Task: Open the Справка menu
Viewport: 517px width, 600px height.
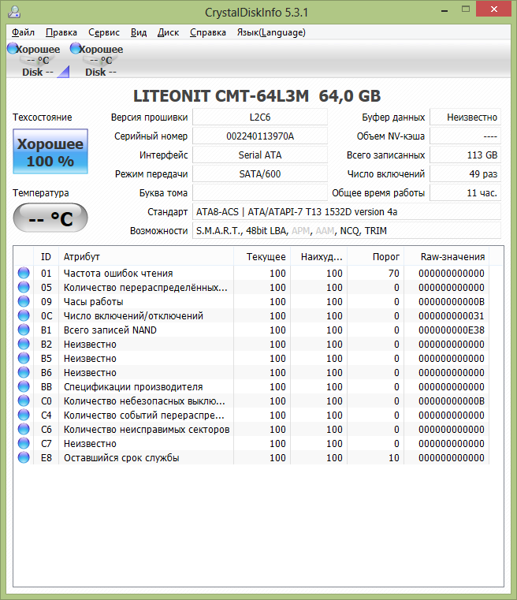Action: coord(208,32)
